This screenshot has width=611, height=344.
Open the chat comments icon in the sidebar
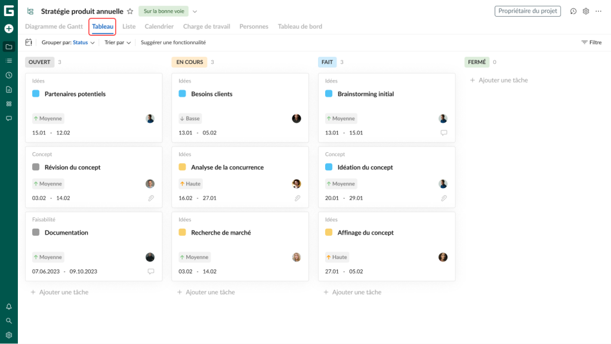(x=8, y=118)
